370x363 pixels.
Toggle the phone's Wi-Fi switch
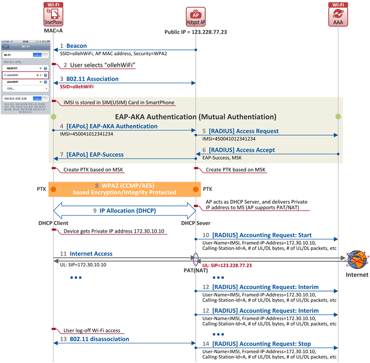click(40, 55)
